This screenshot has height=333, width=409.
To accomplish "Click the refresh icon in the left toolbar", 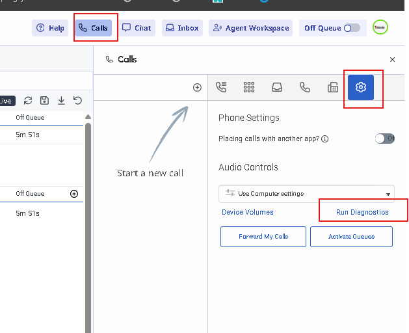I will coord(28,100).
